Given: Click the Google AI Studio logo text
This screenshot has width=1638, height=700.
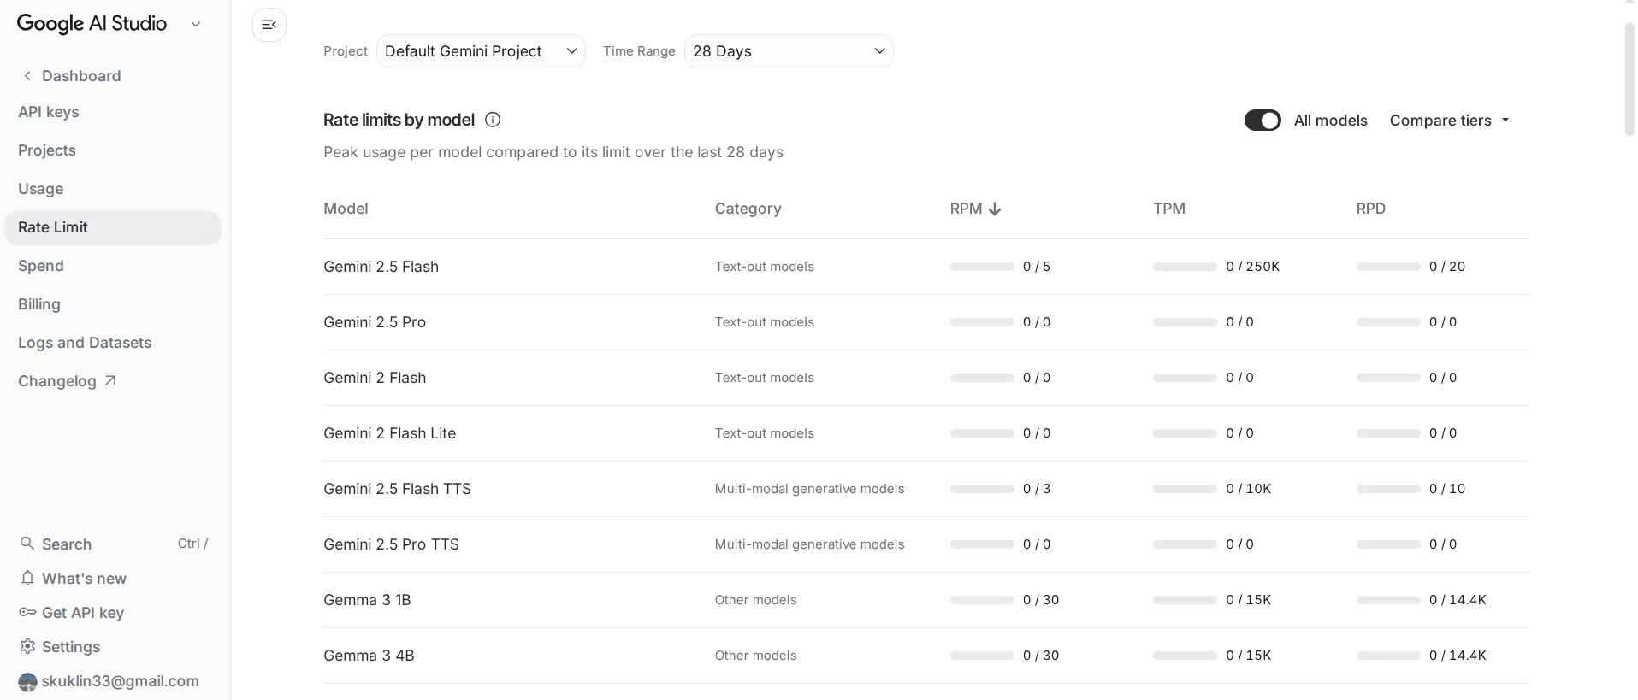Looking at the screenshot, I should click(x=92, y=24).
